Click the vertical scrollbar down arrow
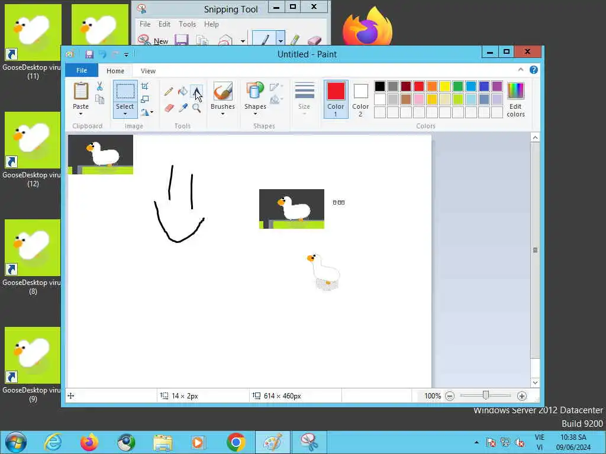The image size is (606, 454). pos(535,382)
